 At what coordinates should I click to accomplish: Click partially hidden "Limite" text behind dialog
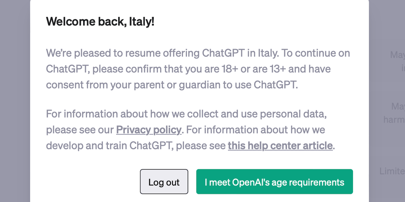[x=391, y=171]
